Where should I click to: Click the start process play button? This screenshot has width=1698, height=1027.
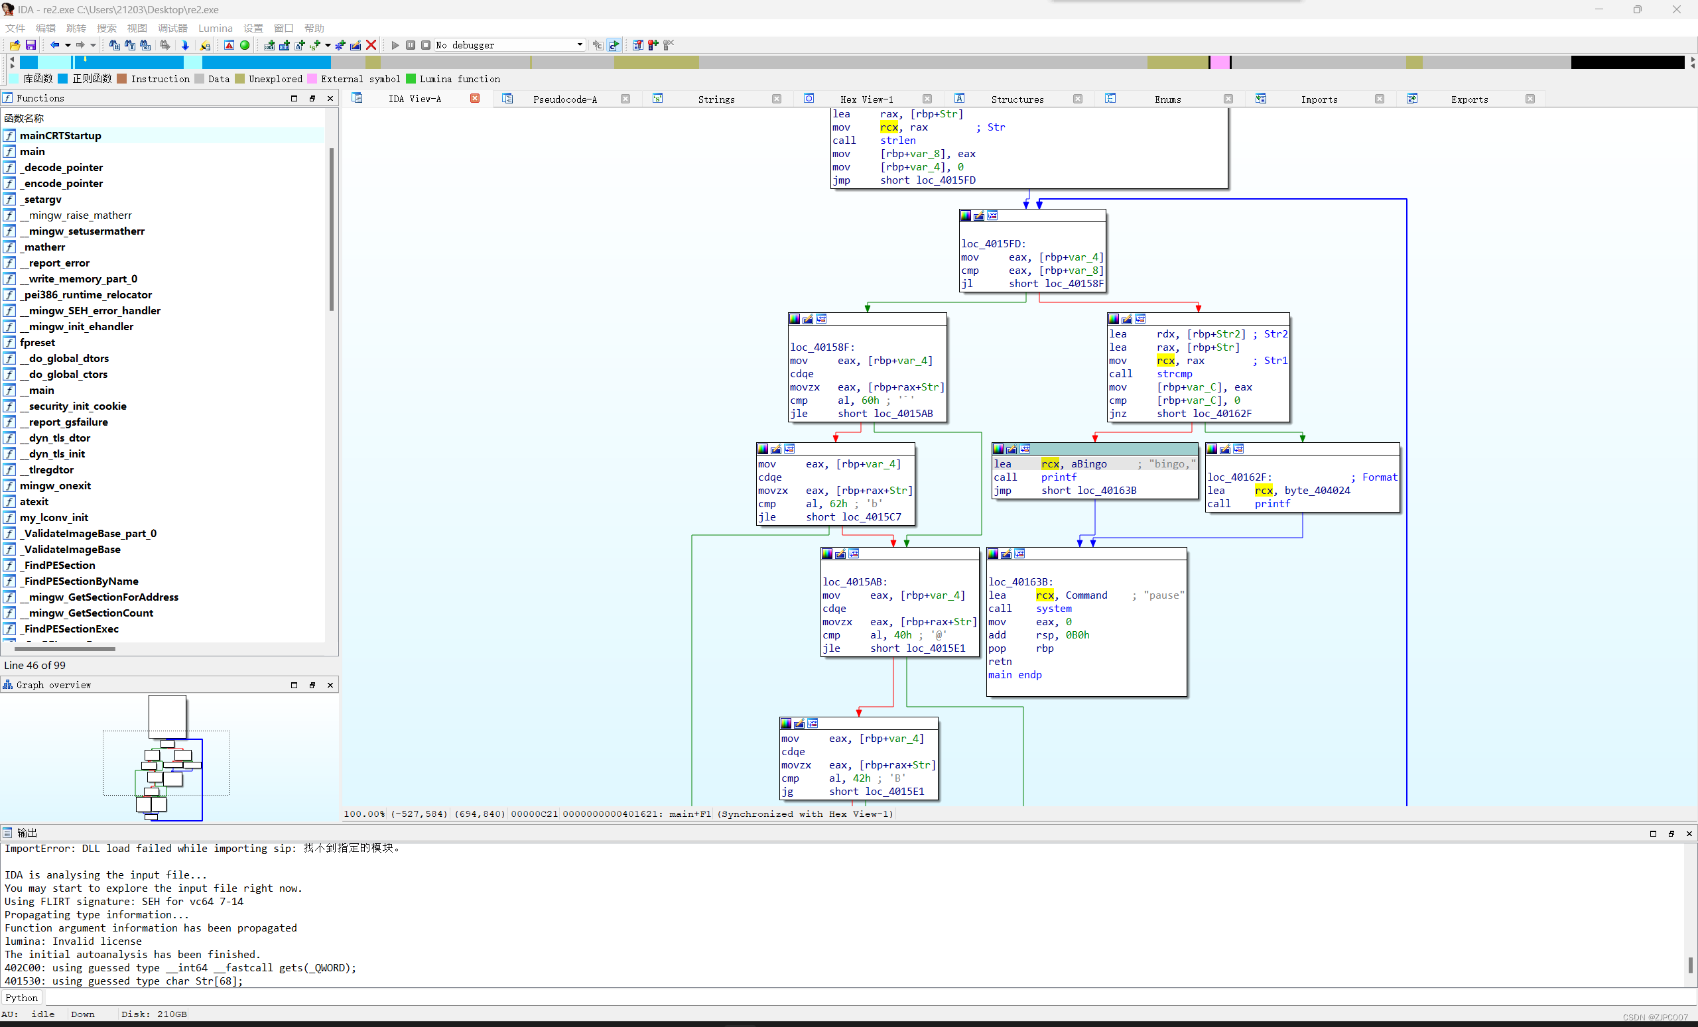(395, 45)
